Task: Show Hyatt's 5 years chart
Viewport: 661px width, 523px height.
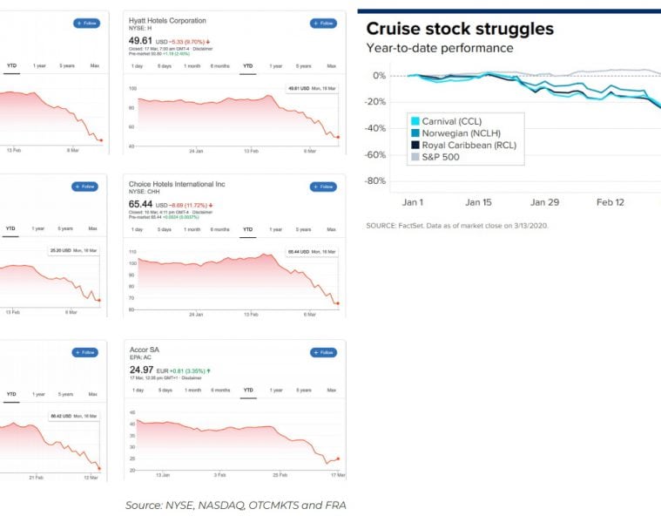Action: [x=303, y=66]
